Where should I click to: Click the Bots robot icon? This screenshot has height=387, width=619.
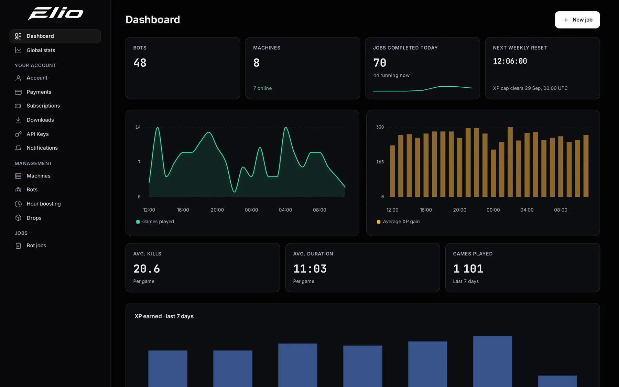click(18, 190)
